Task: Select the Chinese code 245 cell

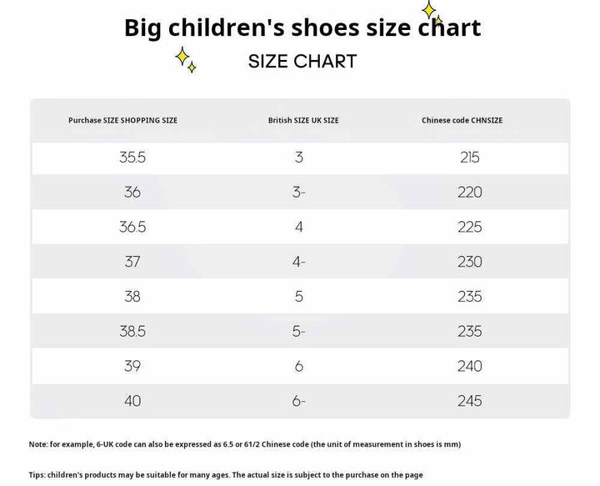Action: pyautogui.click(x=470, y=401)
